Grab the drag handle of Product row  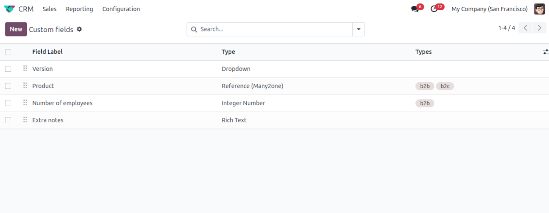click(25, 86)
